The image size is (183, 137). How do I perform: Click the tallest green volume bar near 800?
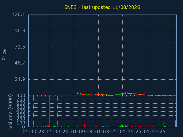tap(49, 111)
